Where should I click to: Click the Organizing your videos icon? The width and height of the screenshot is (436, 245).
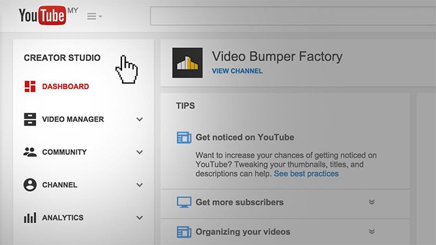[x=184, y=232]
